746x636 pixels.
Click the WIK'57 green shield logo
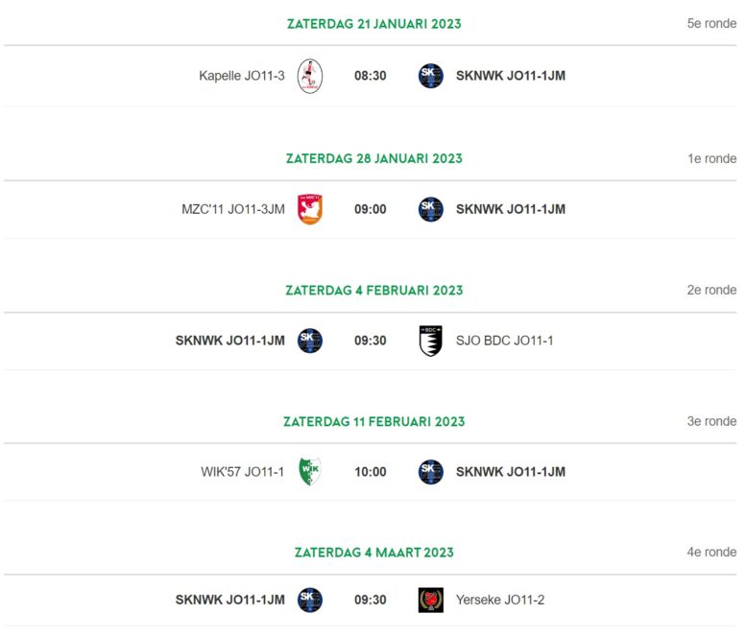[x=310, y=472]
